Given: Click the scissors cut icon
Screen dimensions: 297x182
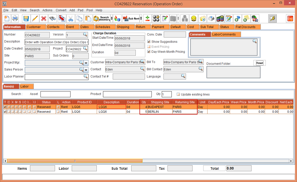Looking at the screenshot, I should [x=71, y=18].
